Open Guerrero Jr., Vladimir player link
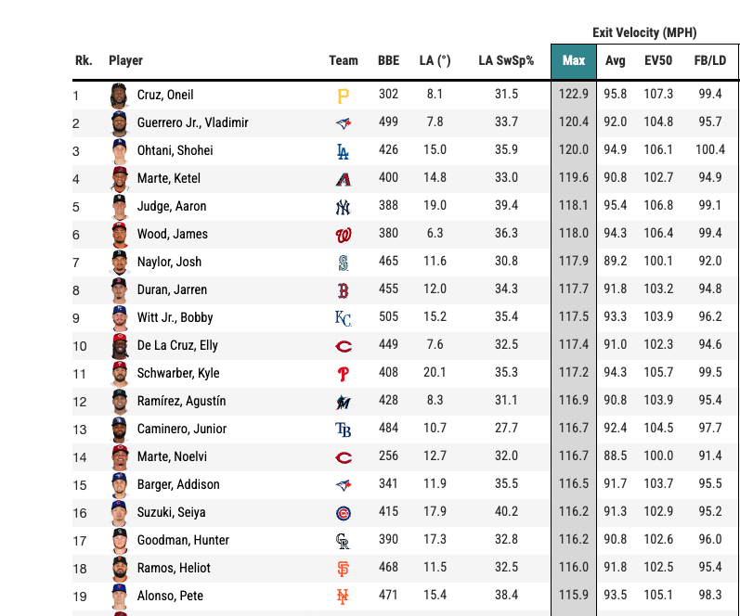 click(x=192, y=122)
